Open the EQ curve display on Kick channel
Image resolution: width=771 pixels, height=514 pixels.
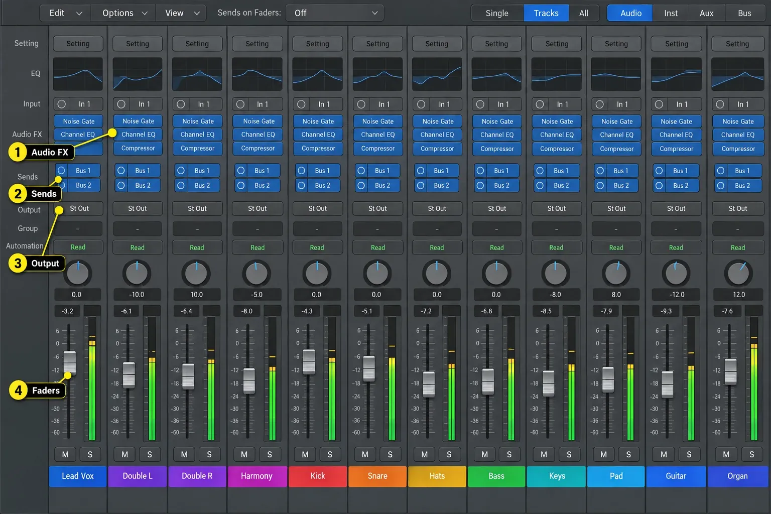pos(317,74)
